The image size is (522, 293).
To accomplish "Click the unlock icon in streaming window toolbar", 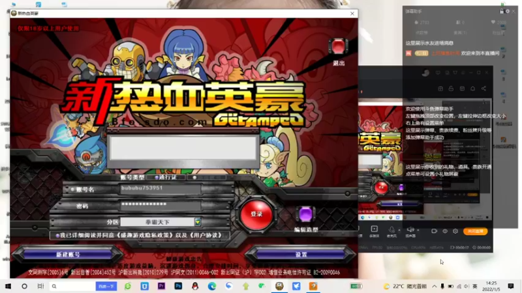I will click(451, 89).
